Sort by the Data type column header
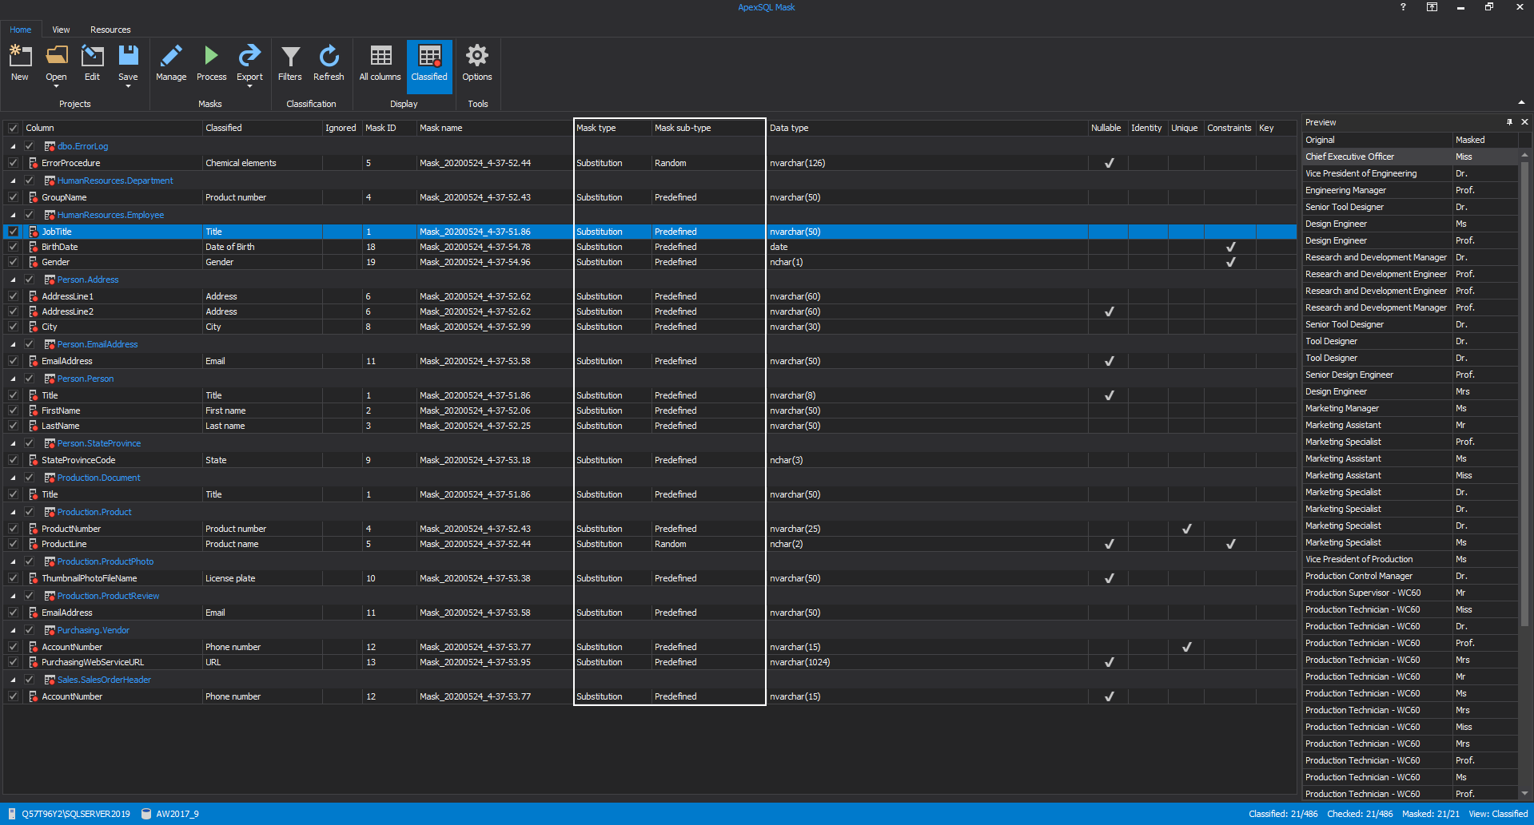 [x=926, y=128]
